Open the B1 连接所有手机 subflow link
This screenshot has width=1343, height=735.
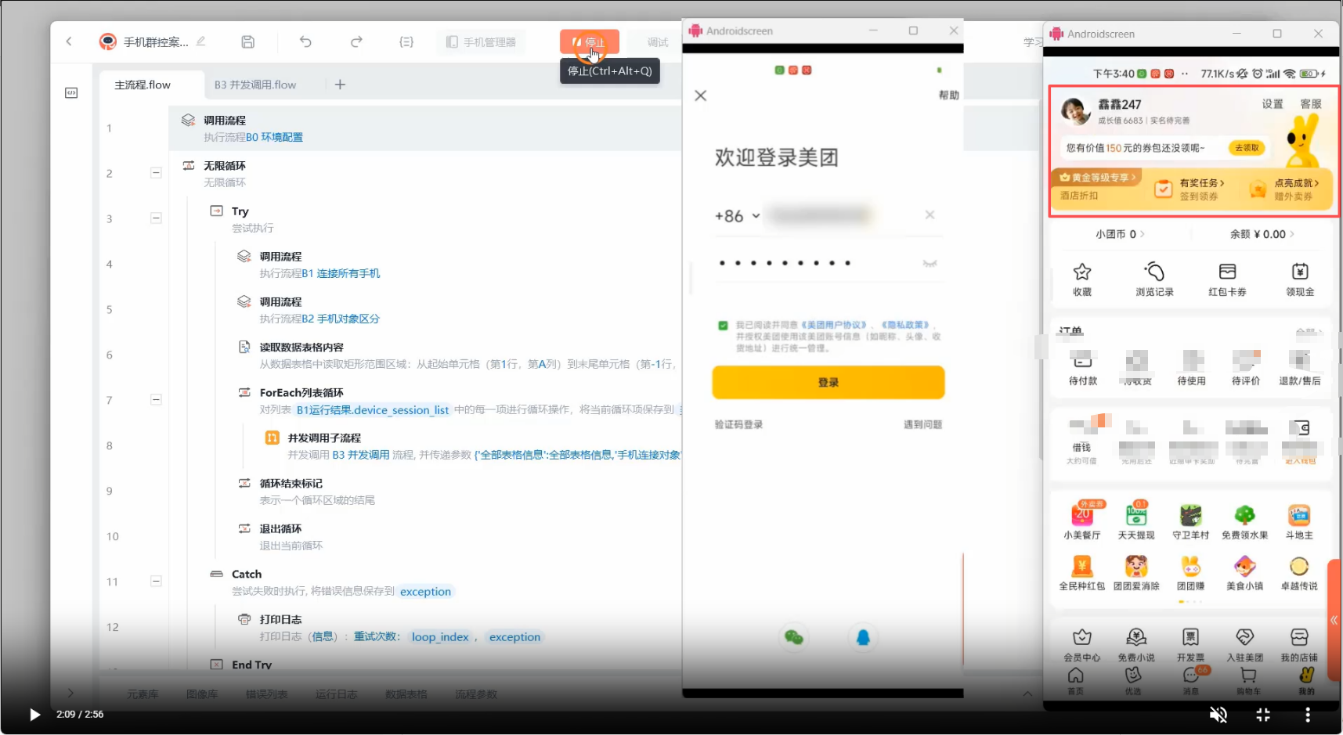point(341,273)
